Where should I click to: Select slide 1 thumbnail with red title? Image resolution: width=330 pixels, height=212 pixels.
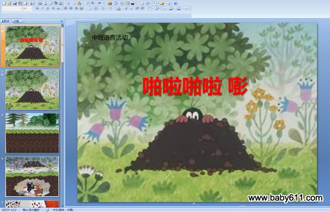32,46
